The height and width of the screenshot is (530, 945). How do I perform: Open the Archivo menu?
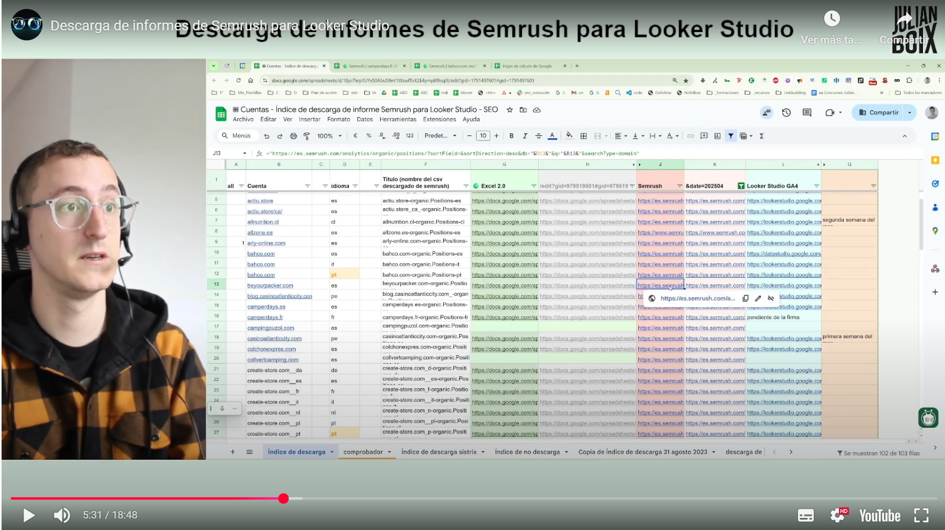coord(243,119)
